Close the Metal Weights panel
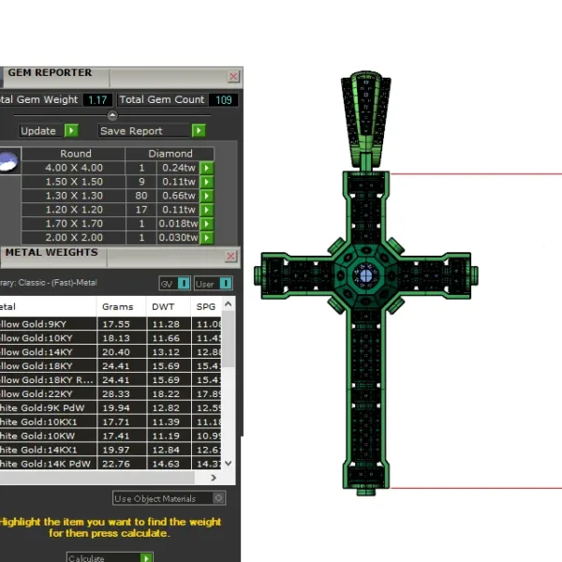 tap(230, 257)
